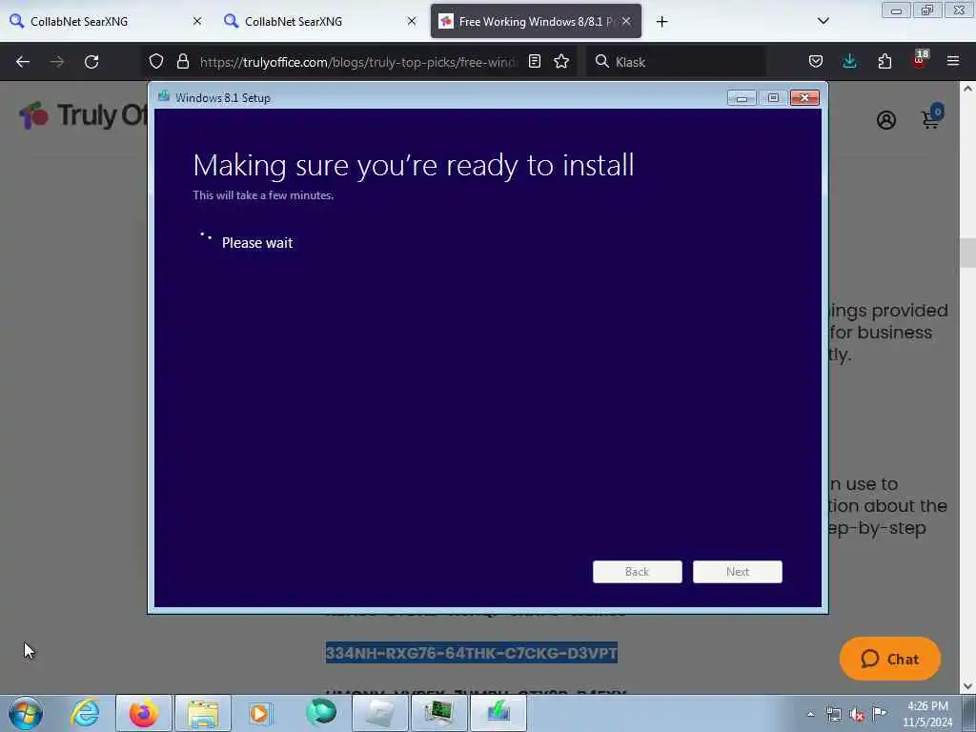Click the Windows 8.1 Setup title bar icon
This screenshot has width=976, height=732.
pos(164,96)
